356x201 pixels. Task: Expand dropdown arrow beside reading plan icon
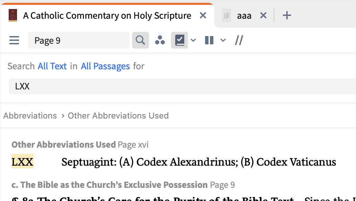193,41
